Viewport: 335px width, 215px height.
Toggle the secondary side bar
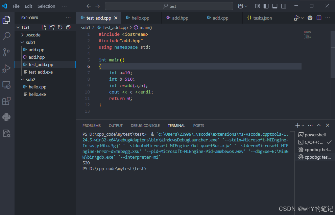(284, 6)
